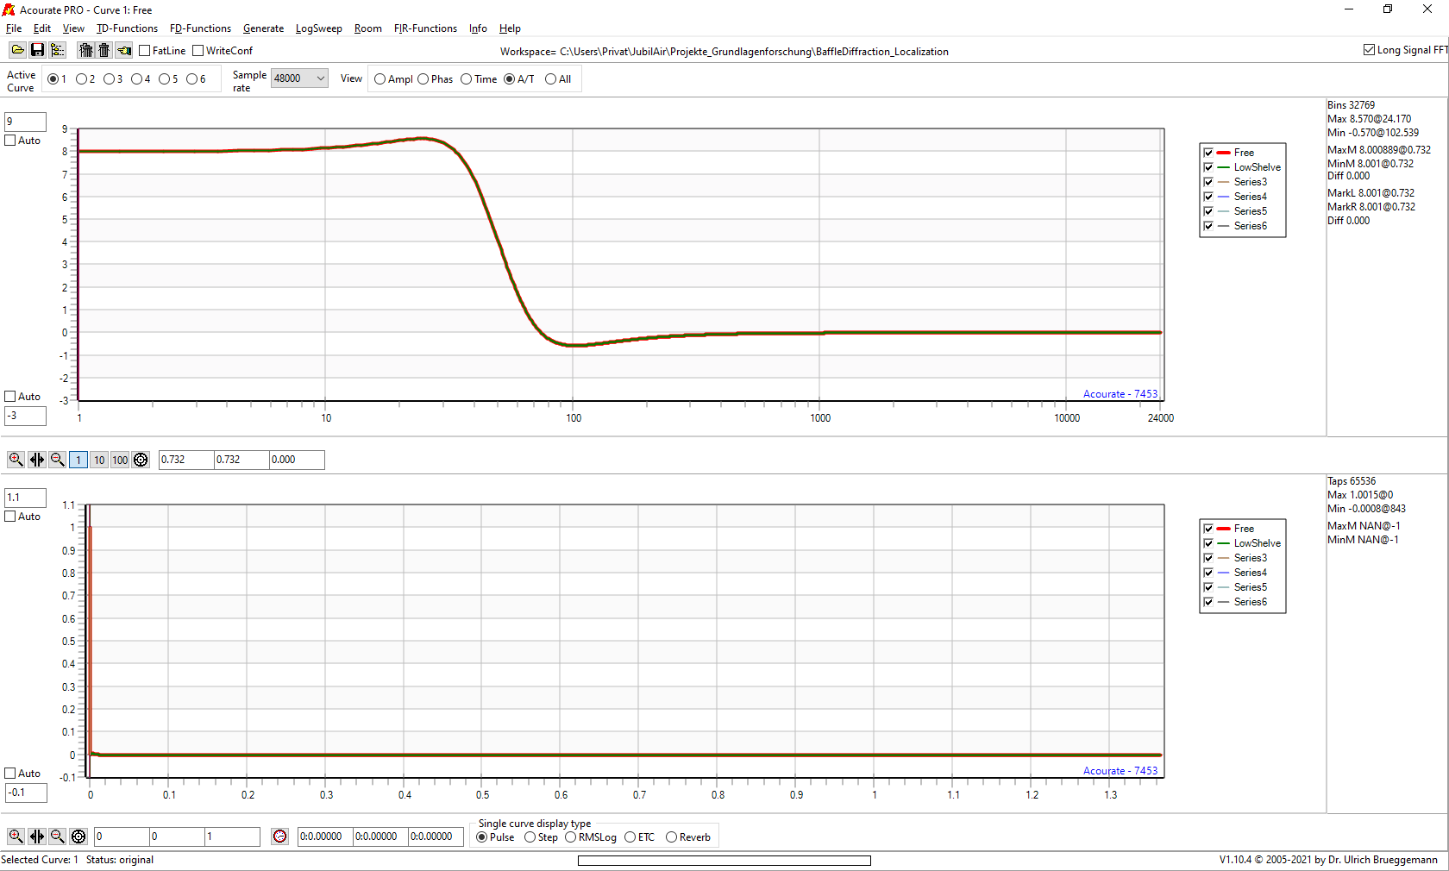The height and width of the screenshot is (871, 1449).
Task: Click the amplitude max value field showing 9
Action: coord(25,122)
